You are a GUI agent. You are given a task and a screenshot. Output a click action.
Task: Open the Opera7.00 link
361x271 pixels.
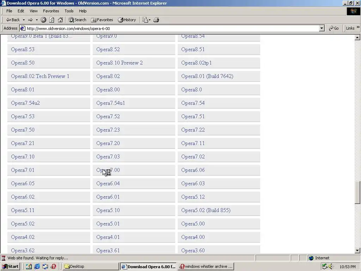pyautogui.click(x=108, y=170)
